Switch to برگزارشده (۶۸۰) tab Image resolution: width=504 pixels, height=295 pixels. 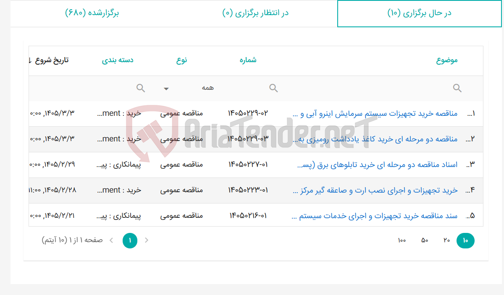[92, 13]
